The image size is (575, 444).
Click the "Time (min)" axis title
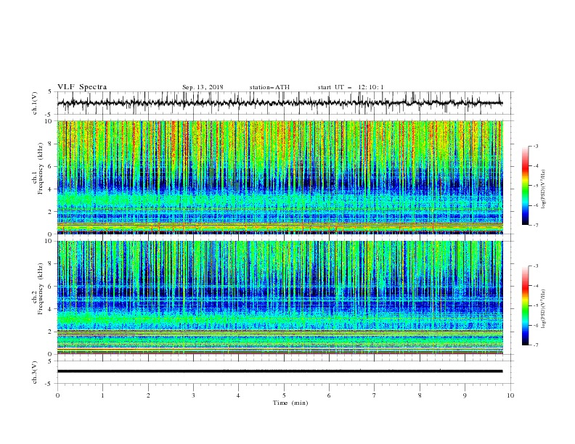pyautogui.click(x=290, y=403)
